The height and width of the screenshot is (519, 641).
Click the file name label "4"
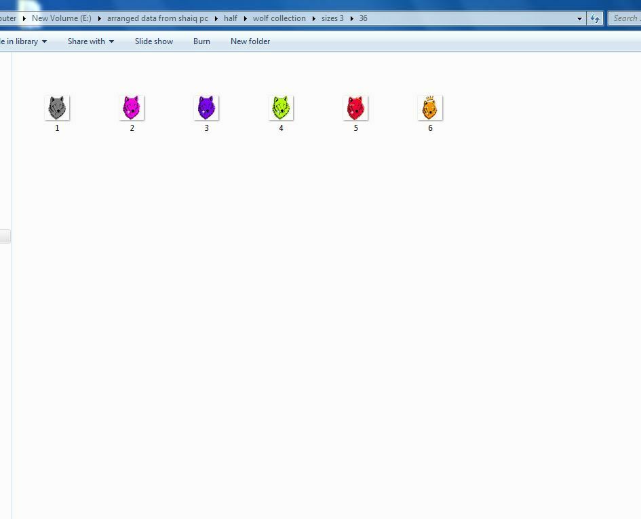click(x=281, y=128)
